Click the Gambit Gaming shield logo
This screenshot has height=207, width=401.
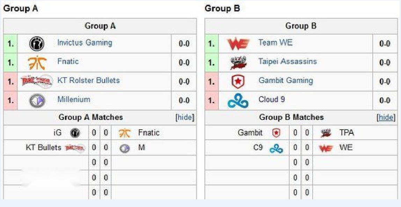(x=238, y=82)
